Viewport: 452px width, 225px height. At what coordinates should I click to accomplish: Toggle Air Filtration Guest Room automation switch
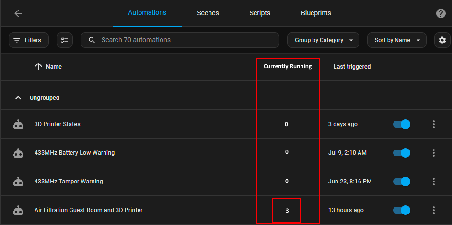pyautogui.click(x=402, y=210)
